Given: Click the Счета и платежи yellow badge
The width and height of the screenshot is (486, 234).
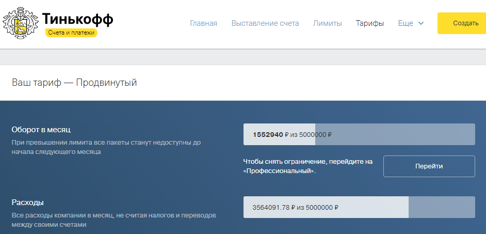Looking at the screenshot, I should click(x=71, y=33).
